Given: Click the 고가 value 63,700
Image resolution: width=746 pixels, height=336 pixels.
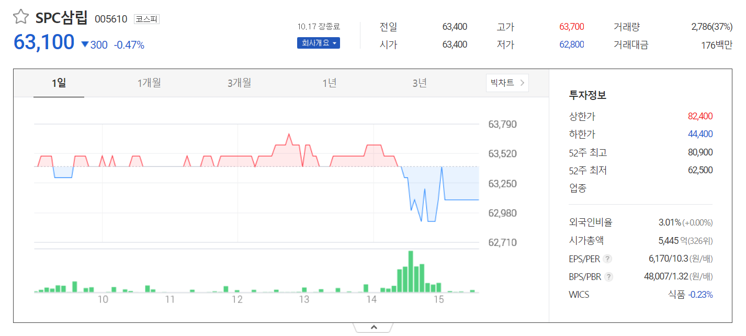Looking at the screenshot, I should 571,27.
